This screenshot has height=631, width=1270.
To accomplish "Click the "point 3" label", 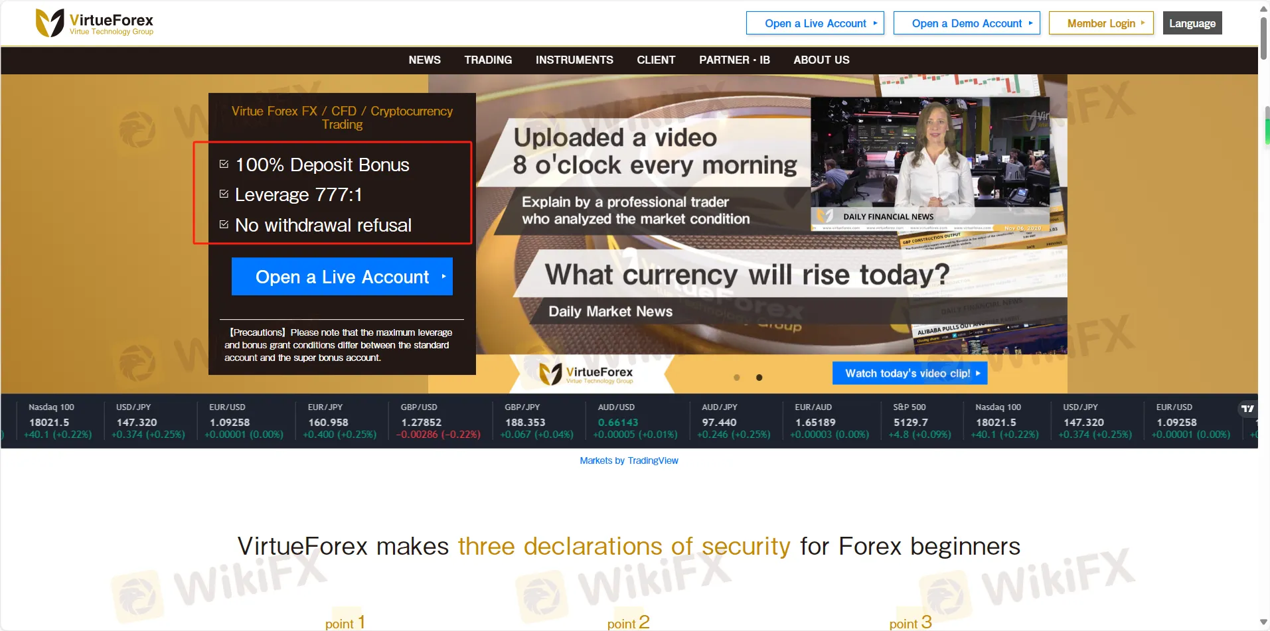I will point(911,622).
